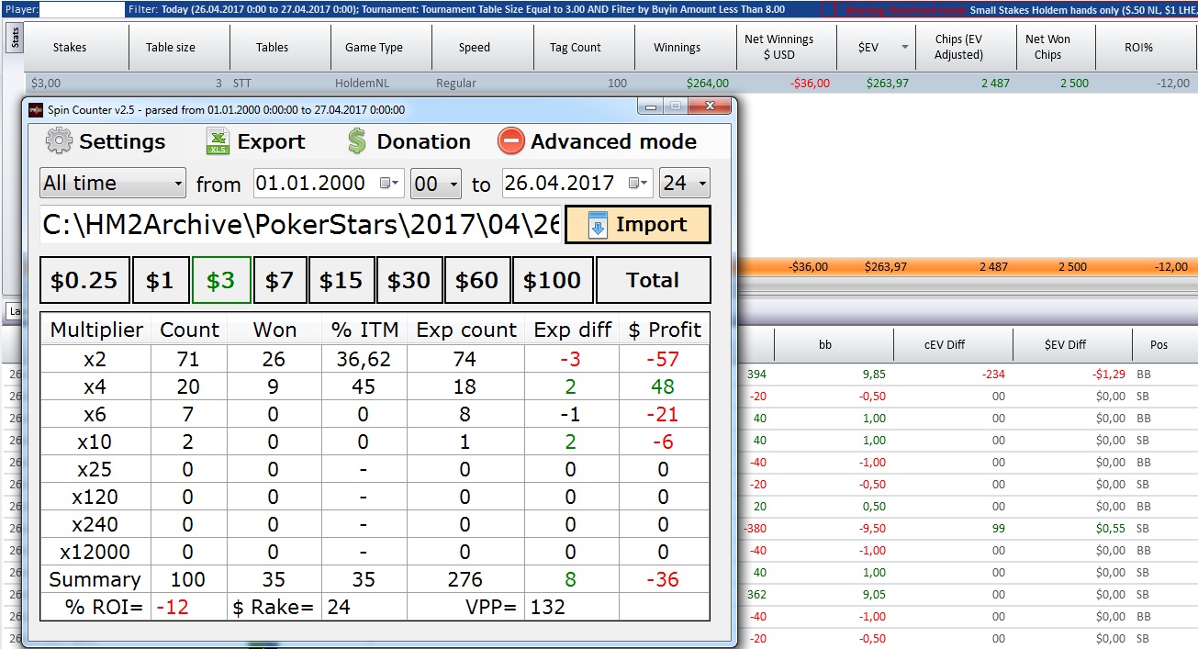Switch to the $0.25 buy-in tab
This screenshot has height=649, width=1198.
coord(84,280)
